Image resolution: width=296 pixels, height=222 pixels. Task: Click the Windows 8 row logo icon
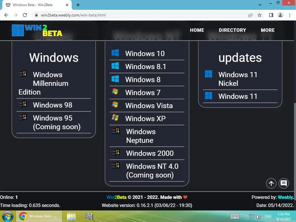coord(115,79)
